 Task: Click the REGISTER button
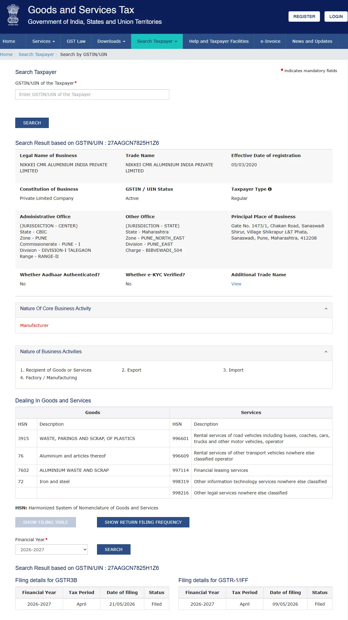point(304,17)
